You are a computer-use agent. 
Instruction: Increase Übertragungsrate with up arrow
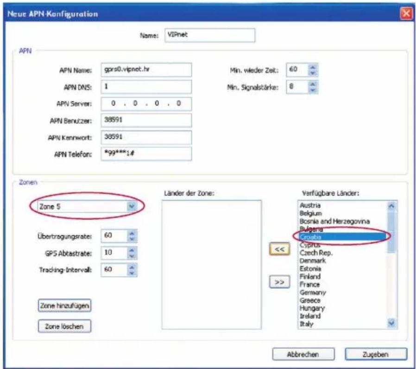click(132, 234)
